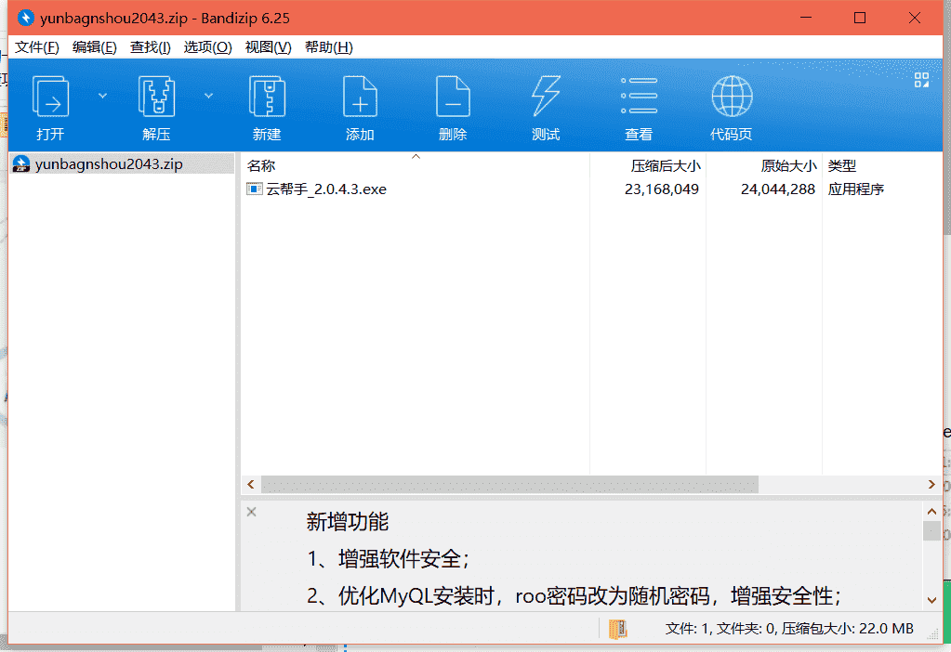Click the comment line 1、增强软件安全
Screen dimensions: 951x652
(x=389, y=559)
